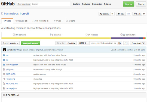Click the lib folder icon
Screen dimensions: 147x102
pyautogui.click(x=4, y=60)
